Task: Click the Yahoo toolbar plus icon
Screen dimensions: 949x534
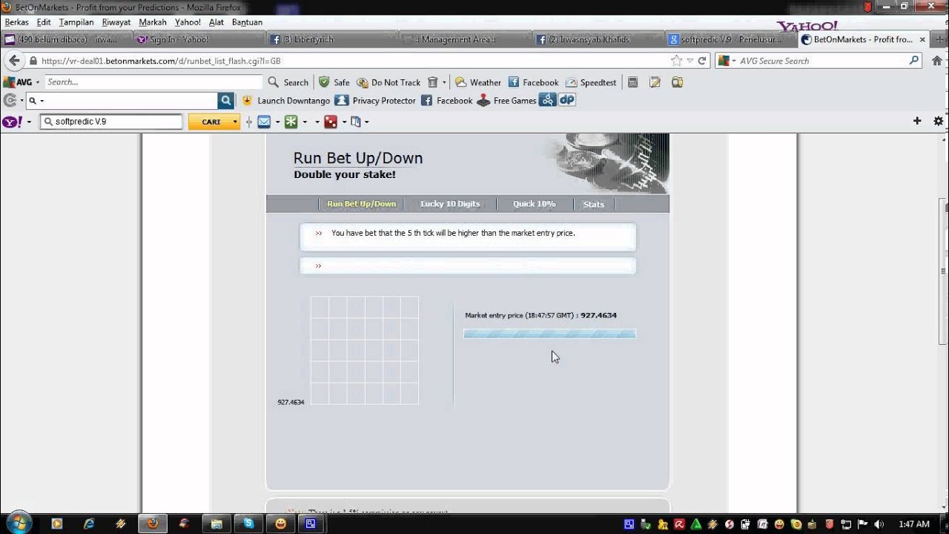Action: coord(917,121)
